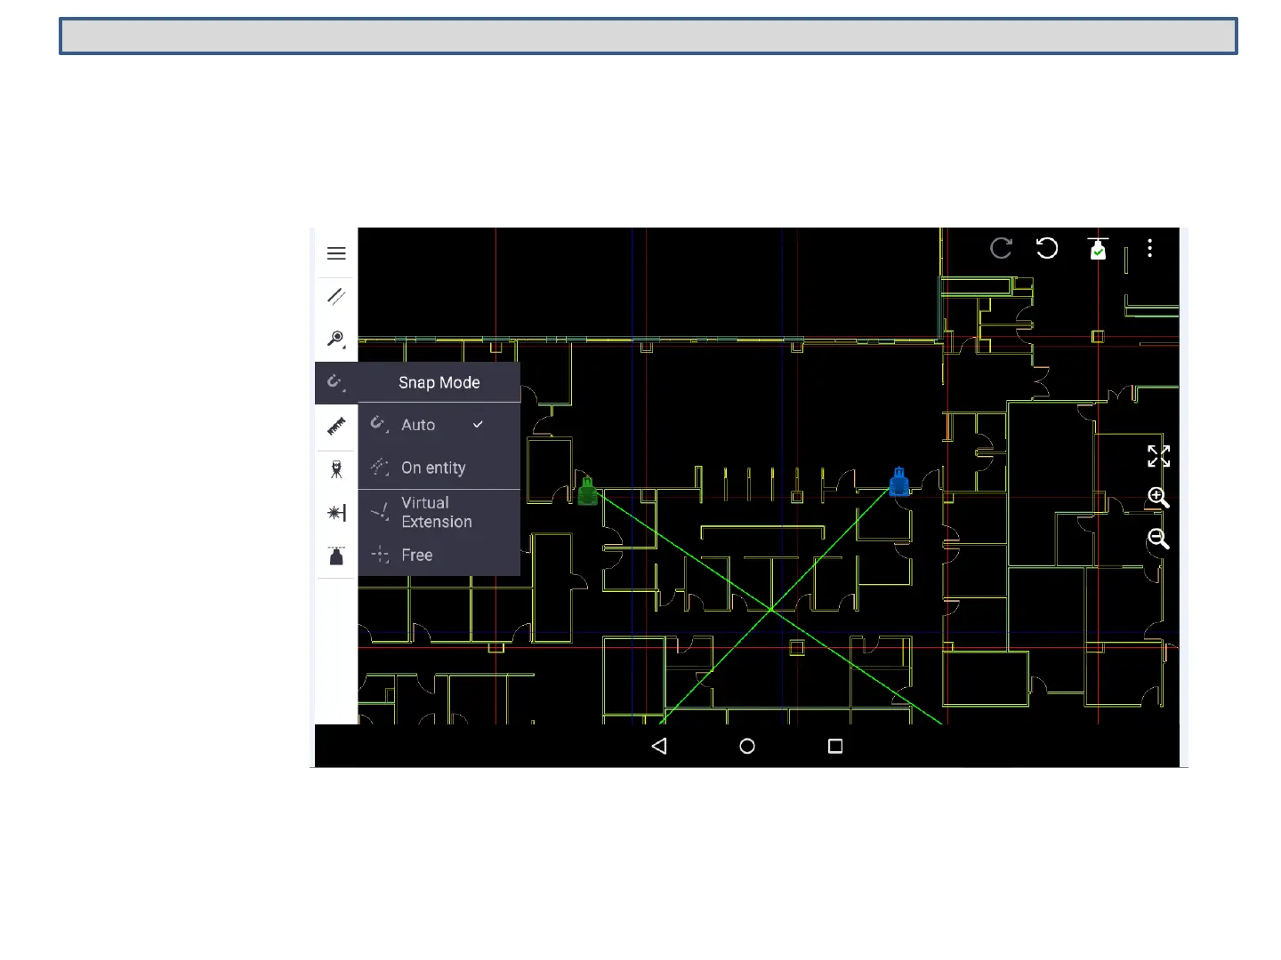Tap the Android home button

(747, 746)
